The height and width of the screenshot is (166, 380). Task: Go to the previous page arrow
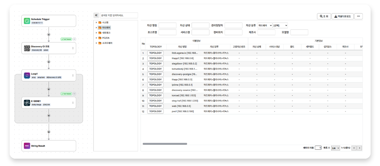354,148
